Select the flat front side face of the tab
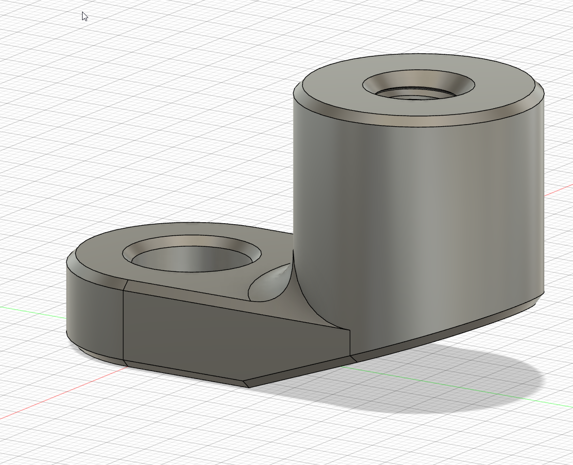The width and height of the screenshot is (573, 465). coord(234,337)
